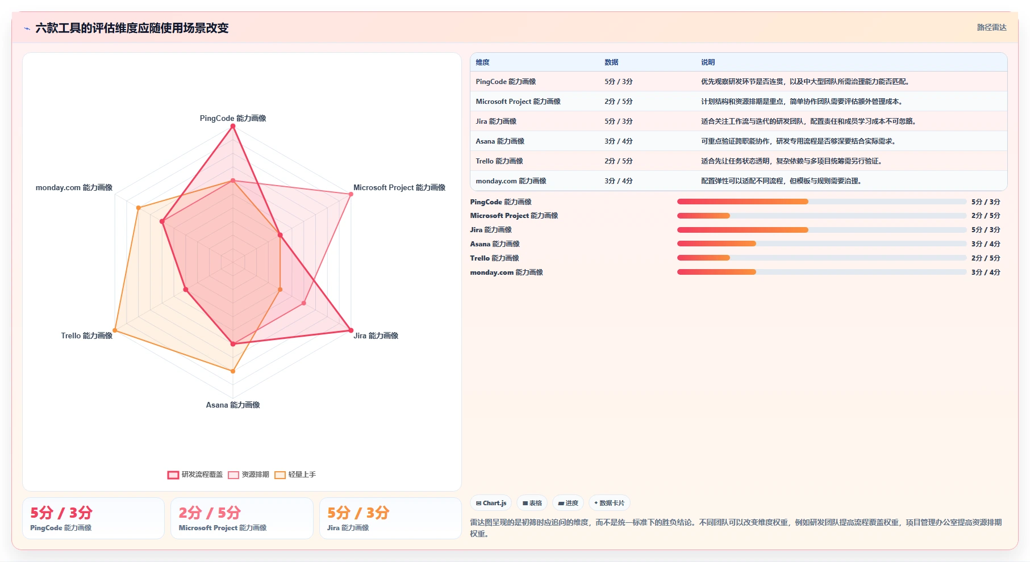1030x562 pixels.
Task: Click the table description starting 计划结构和资源排期是重点
Action: click(802, 102)
